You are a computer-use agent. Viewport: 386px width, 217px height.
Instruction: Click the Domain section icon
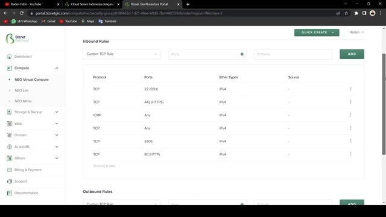[10, 135]
